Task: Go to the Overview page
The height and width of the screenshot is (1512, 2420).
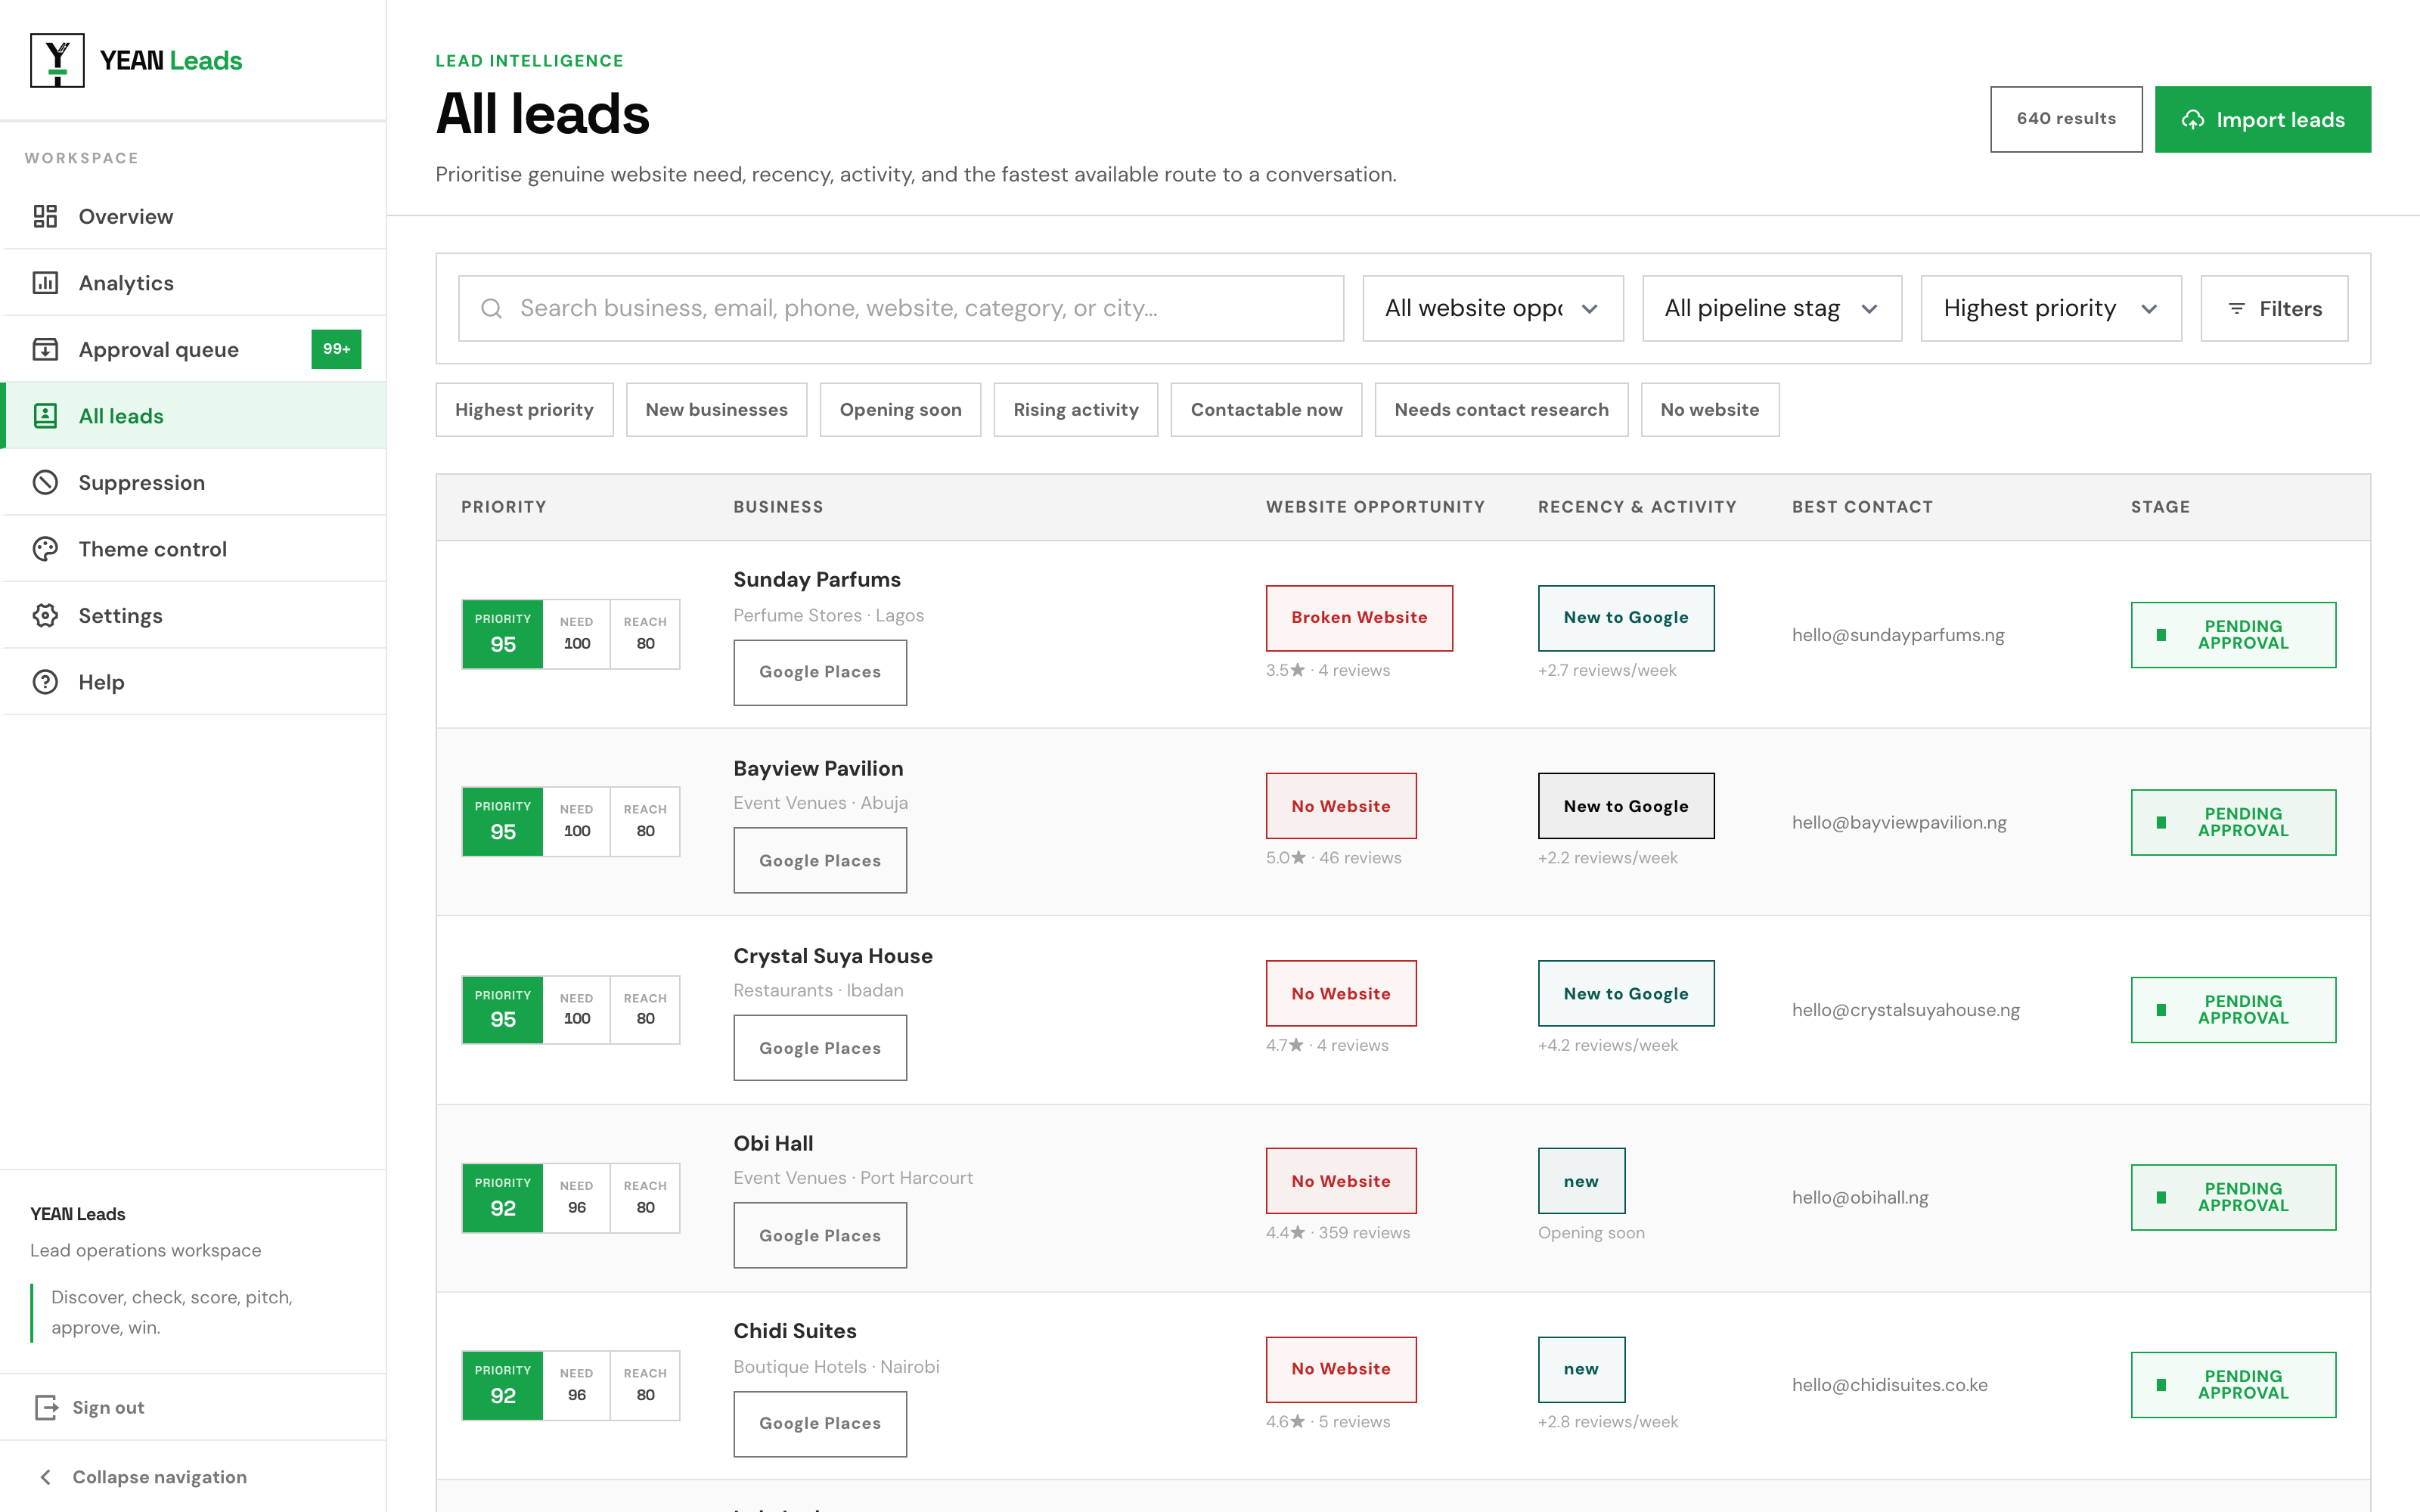Action: pos(194,216)
